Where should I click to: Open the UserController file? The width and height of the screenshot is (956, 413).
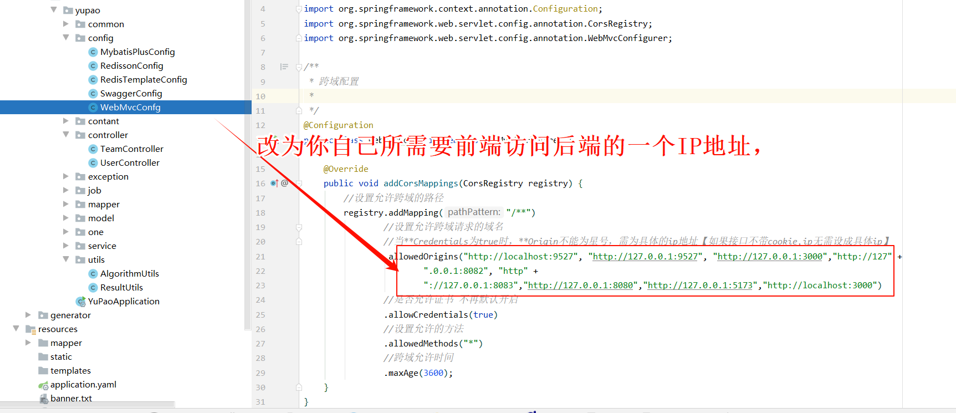[130, 163]
